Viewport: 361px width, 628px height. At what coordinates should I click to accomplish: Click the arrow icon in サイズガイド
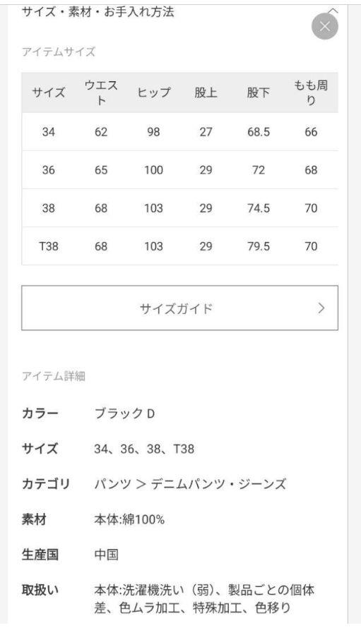click(x=321, y=308)
